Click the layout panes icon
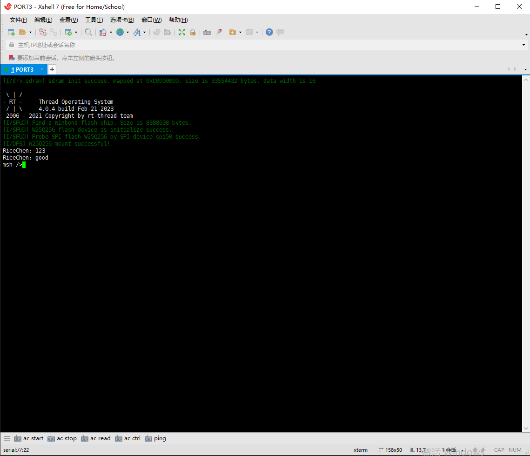This screenshot has height=456, width=530. (x=249, y=32)
